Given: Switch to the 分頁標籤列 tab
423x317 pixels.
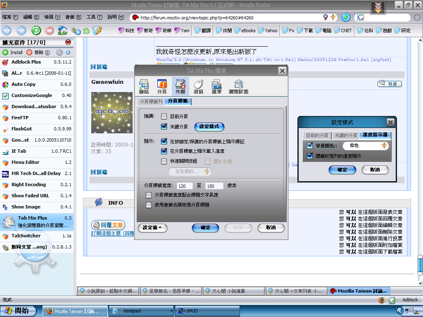Looking at the screenshot, I should tap(151, 102).
